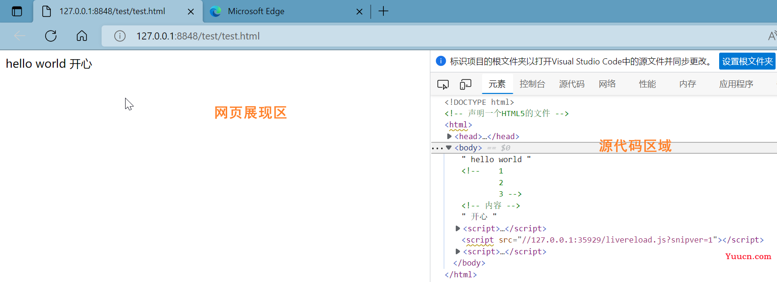Viewport: 777px width, 282px height.
Task: Select the <!-- 内容 --> comment node
Action: pyautogui.click(x=491, y=205)
